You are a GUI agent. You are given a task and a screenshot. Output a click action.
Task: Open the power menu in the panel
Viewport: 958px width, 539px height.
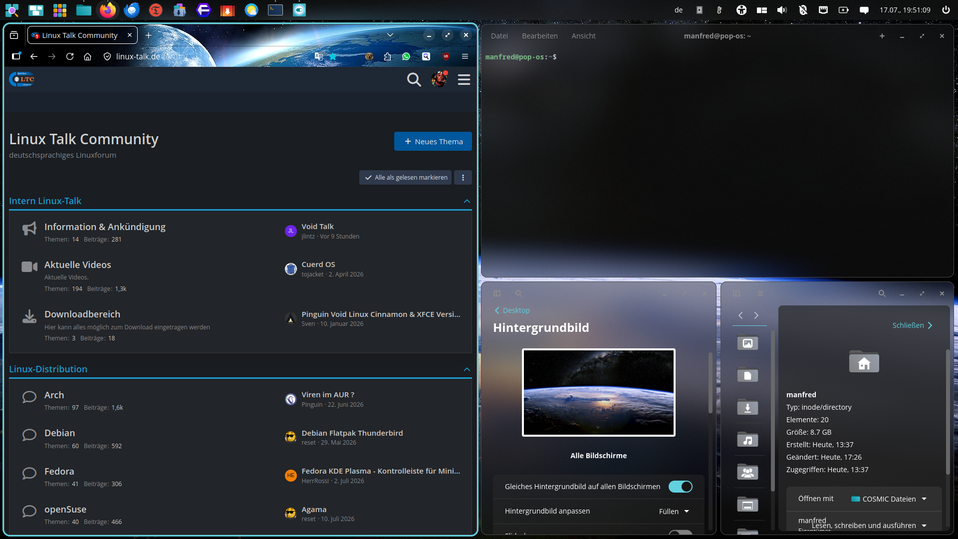pos(946,10)
